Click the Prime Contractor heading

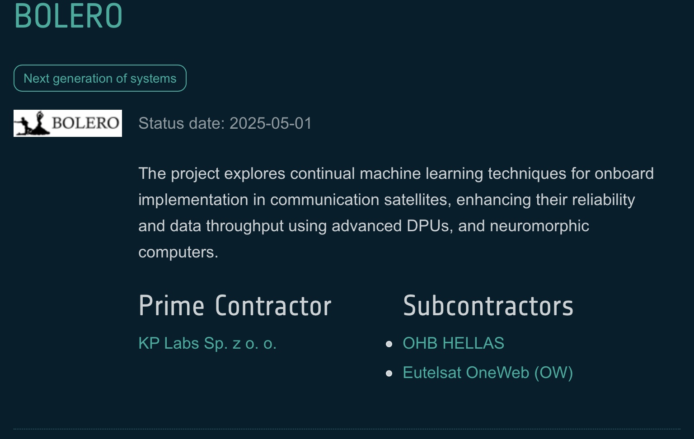(x=235, y=306)
